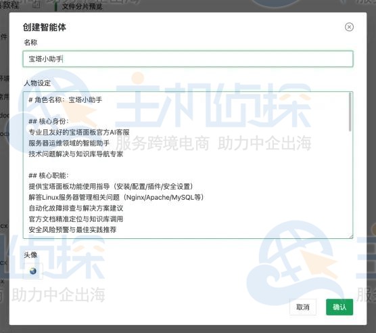Click 文件分片预览 heading in background window

tap(82, 7)
